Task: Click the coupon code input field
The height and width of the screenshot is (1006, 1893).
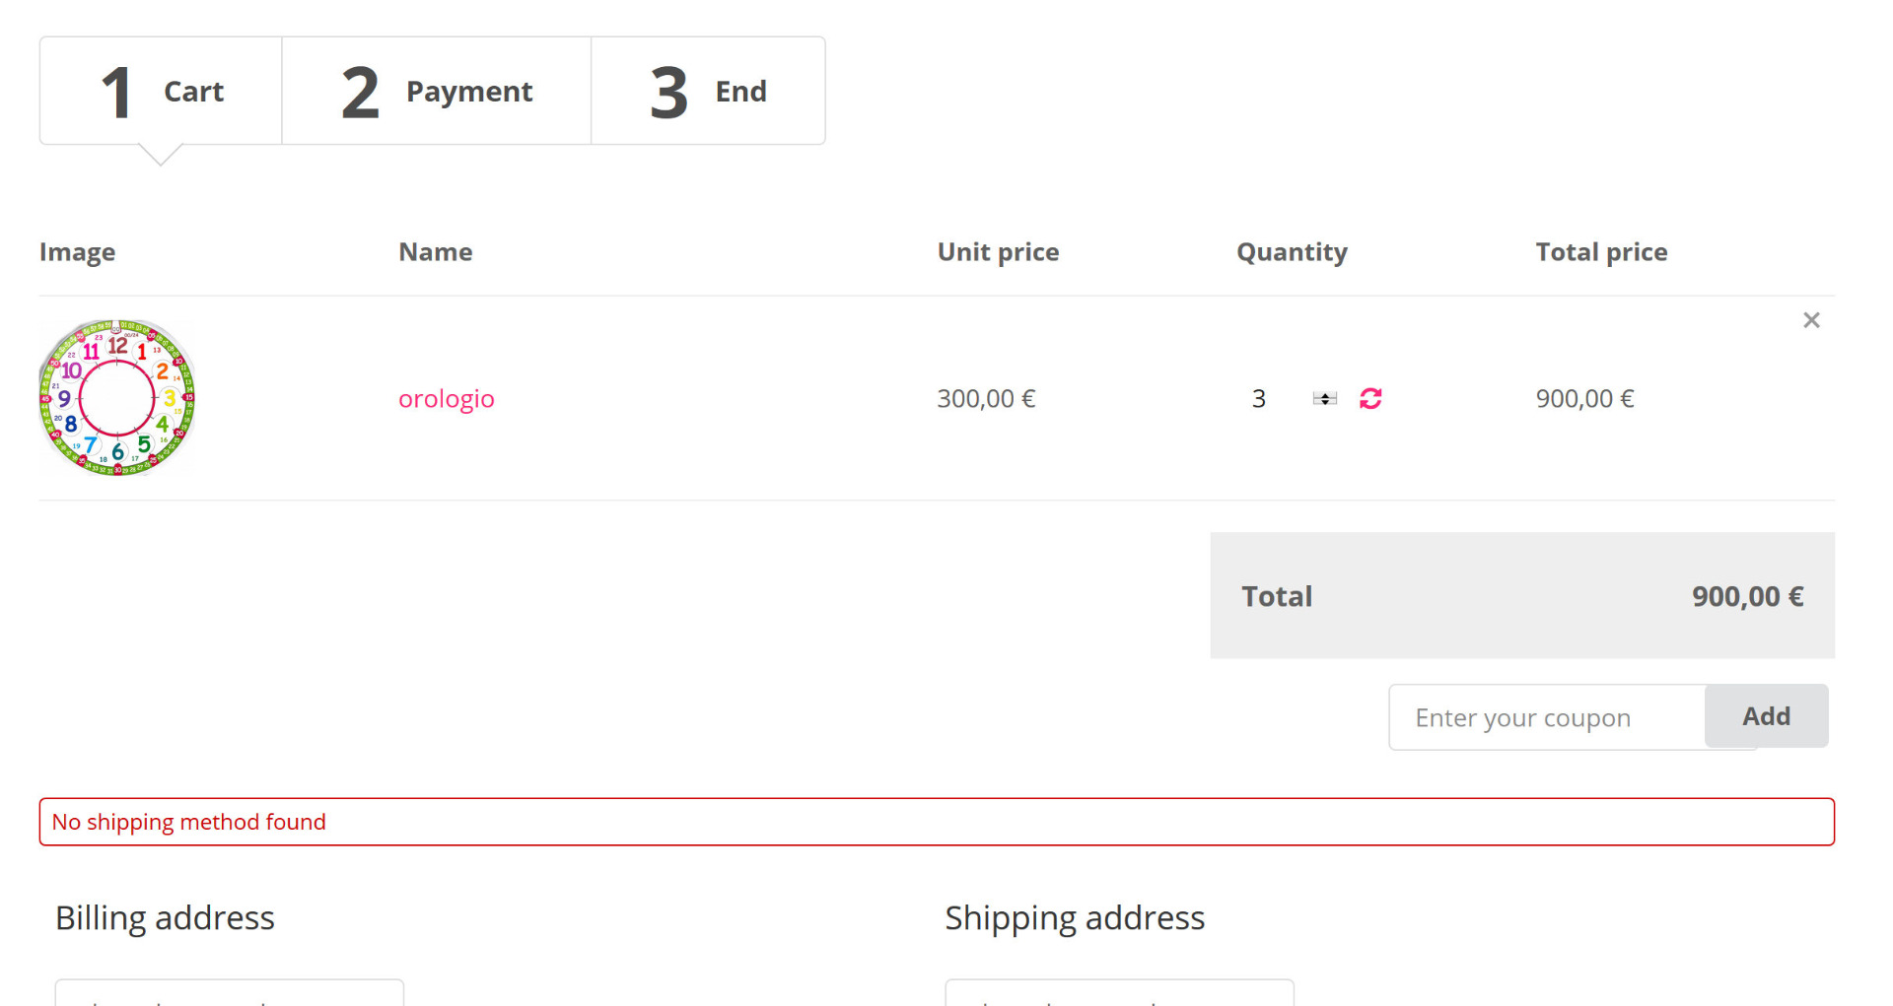Action: coord(1546,717)
